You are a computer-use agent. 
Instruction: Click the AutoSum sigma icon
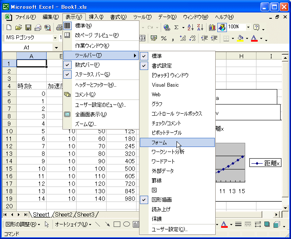coord(177,27)
